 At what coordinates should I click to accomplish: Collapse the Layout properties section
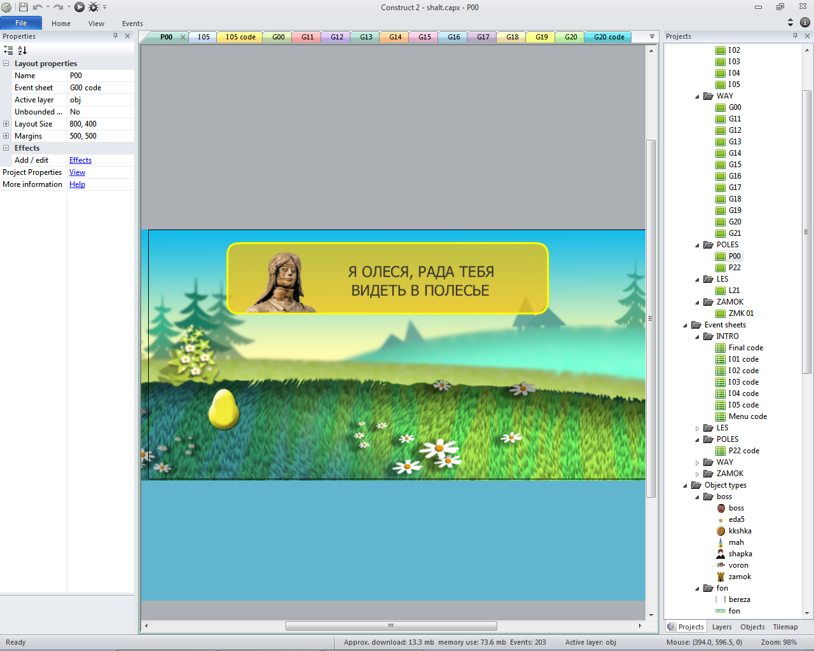click(x=6, y=64)
